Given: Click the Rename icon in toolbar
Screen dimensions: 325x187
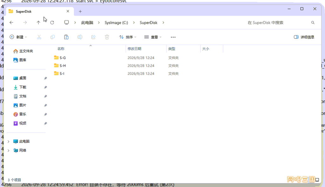Looking at the screenshot, I should coord(80,37).
